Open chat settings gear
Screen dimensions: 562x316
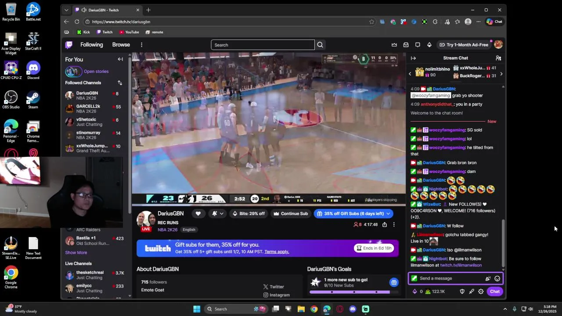[481, 291]
